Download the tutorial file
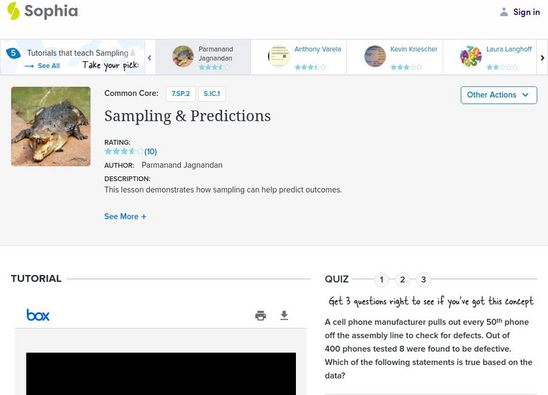Image resolution: width=548 pixels, height=395 pixels. pos(284,315)
